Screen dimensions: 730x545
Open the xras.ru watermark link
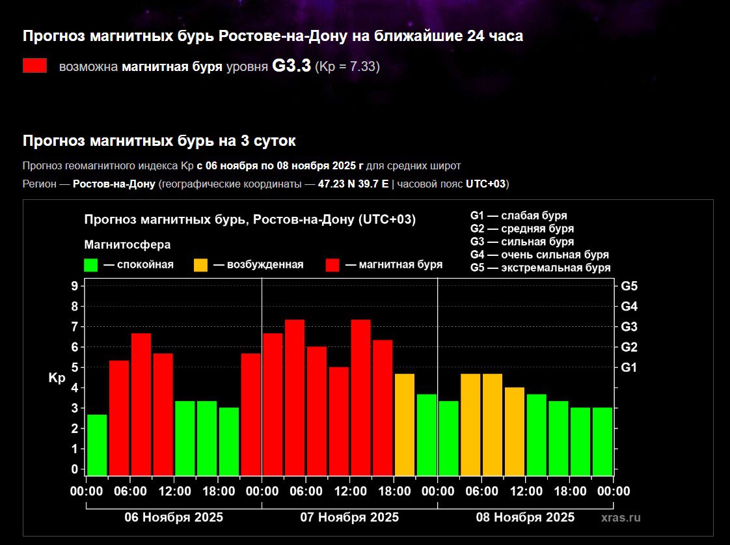tap(621, 518)
